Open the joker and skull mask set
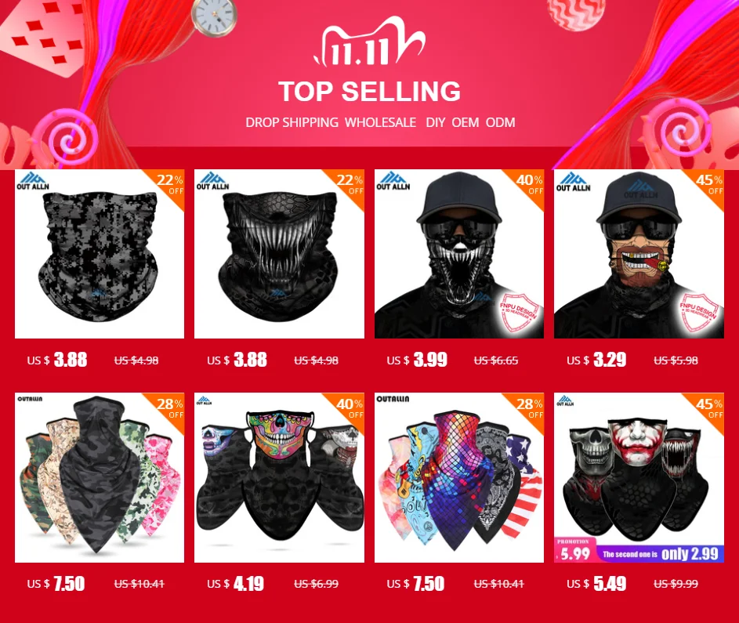The width and height of the screenshot is (739, 623). click(639, 477)
